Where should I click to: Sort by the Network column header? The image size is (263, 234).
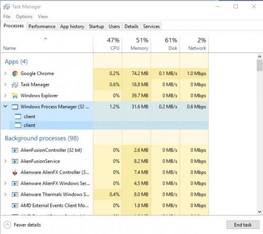click(194, 44)
